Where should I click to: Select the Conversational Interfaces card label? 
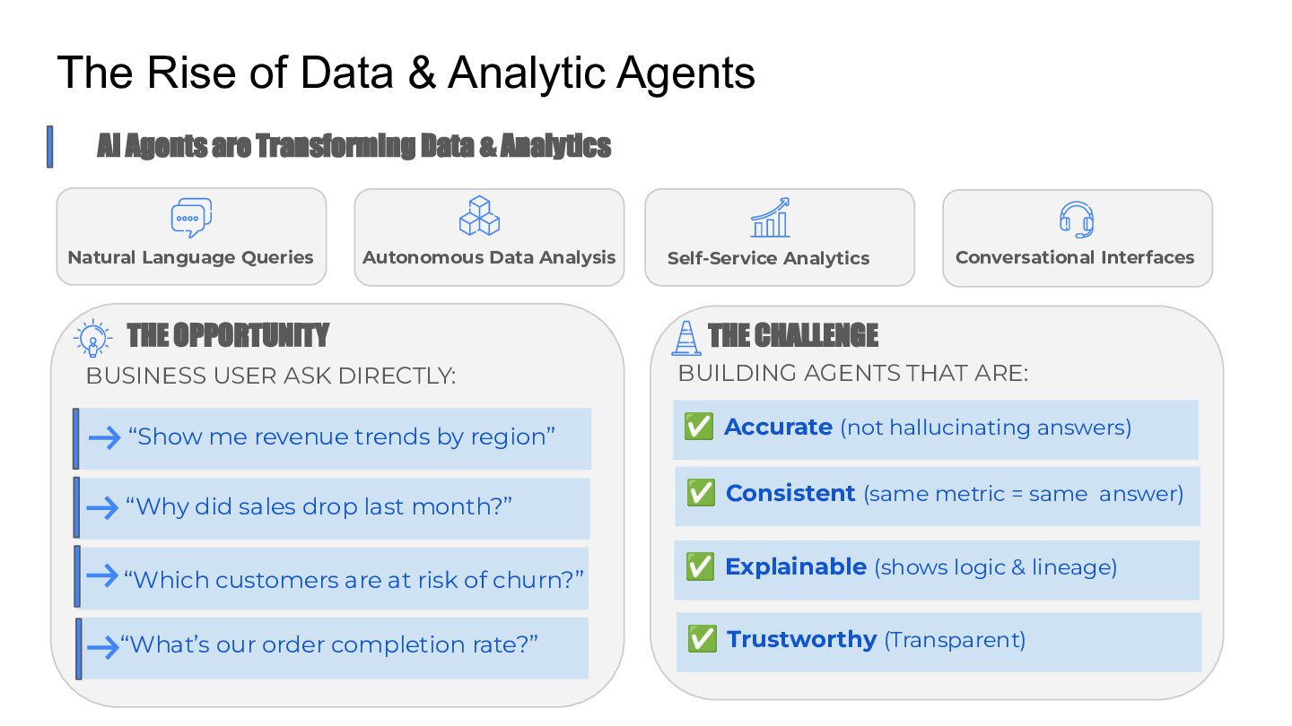(x=1075, y=258)
